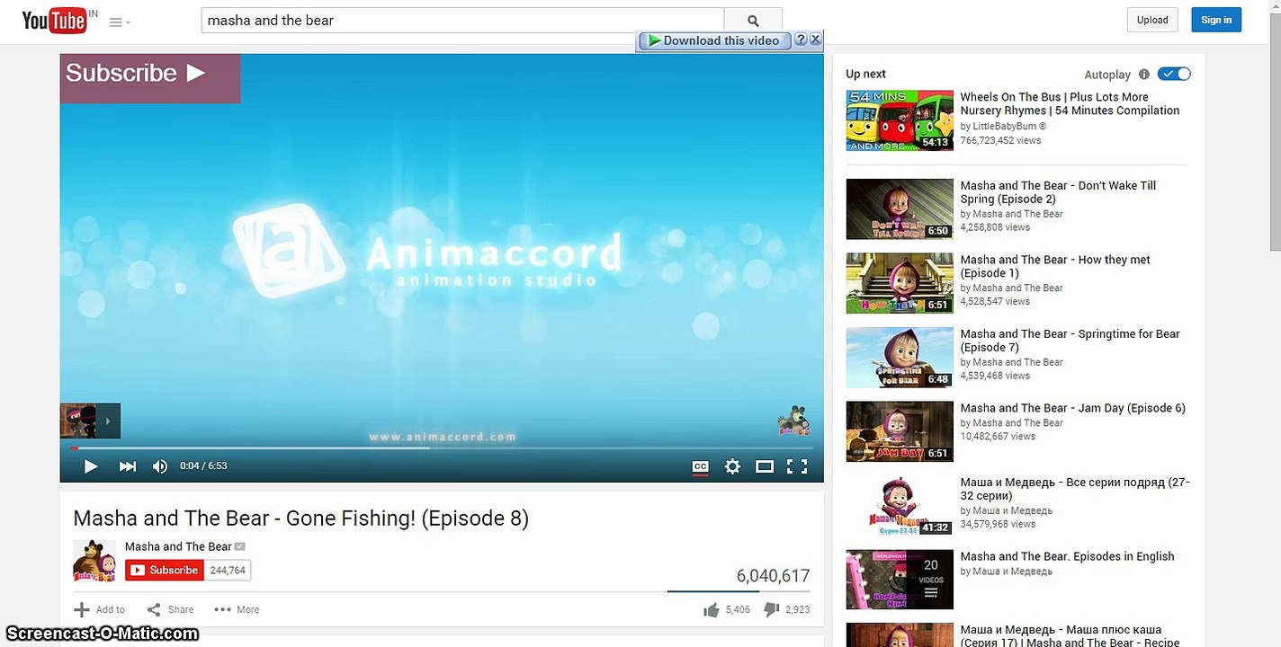Image resolution: width=1281 pixels, height=647 pixels.
Task: Click the red Subscribe button below the video
Action: tap(165, 570)
